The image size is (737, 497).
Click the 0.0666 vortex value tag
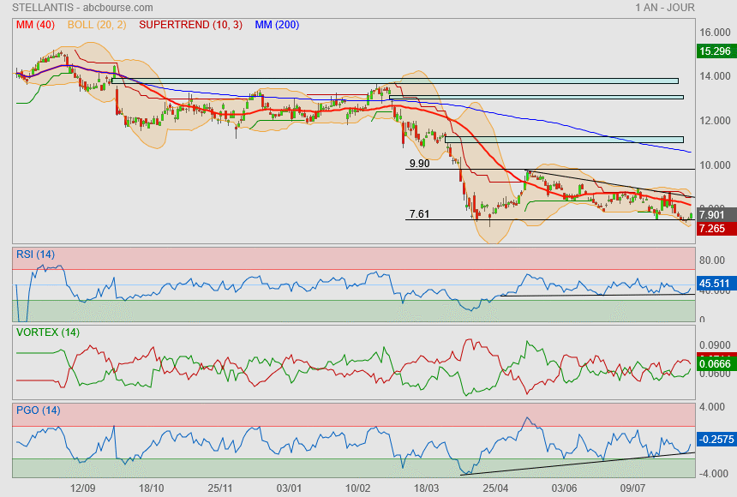(715, 364)
